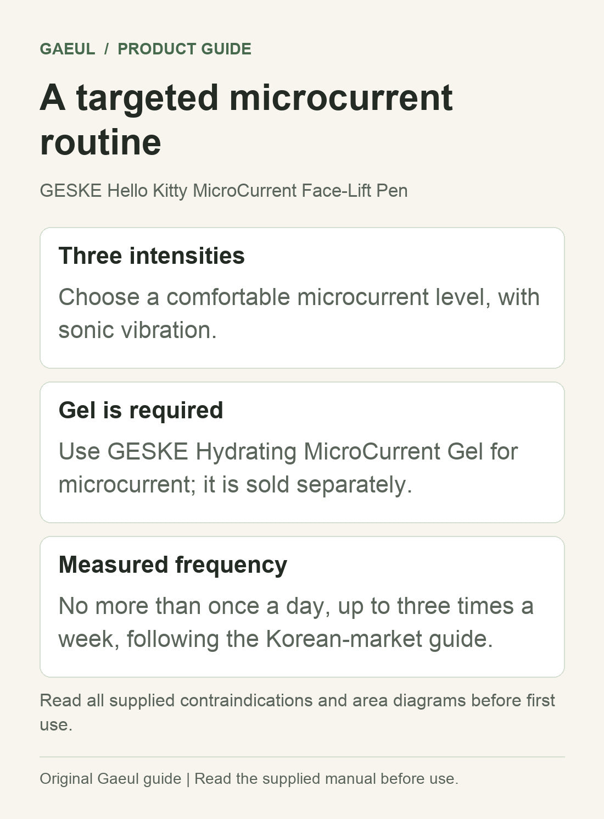Open the PRODUCT GUIDE breadcrumb
Screen dimensions: 604x819
tap(184, 49)
